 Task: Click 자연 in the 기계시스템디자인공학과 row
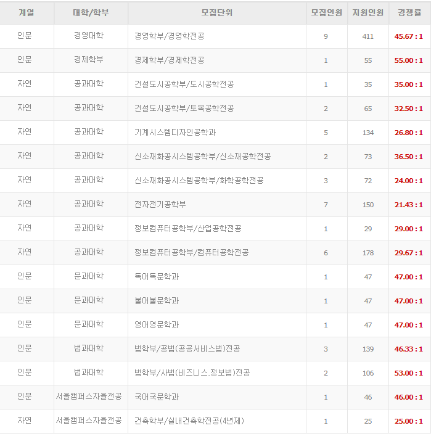[x=25, y=132]
